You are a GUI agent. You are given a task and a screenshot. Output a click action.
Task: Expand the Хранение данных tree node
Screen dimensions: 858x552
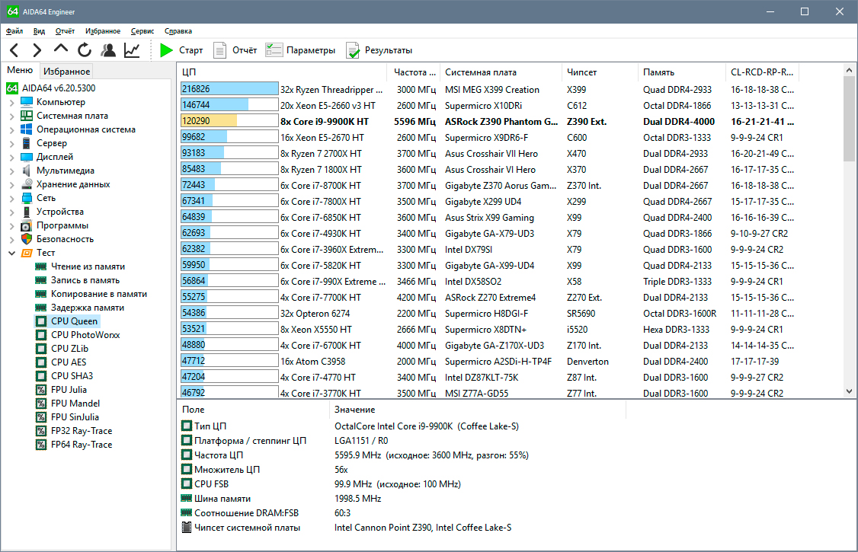click(x=12, y=184)
